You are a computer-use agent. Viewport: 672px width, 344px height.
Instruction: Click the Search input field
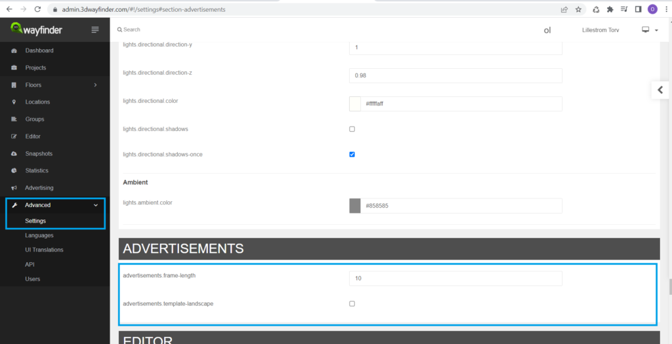click(131, 29)
